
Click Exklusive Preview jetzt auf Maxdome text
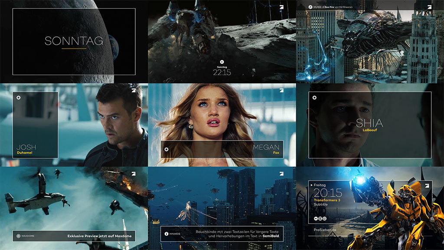99,236
